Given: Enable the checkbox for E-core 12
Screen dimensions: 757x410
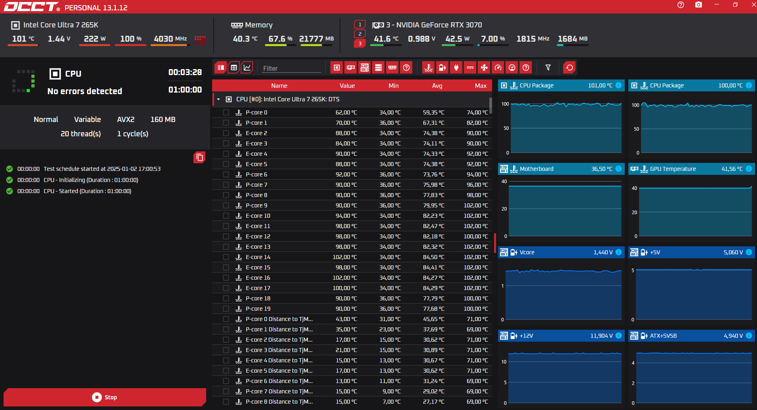Looking at the screenshot, I should tap(226, 236).
